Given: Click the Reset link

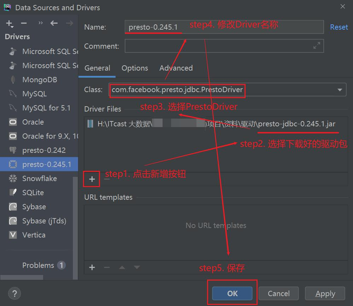Looking at the screenshot, I should point(339,27).
